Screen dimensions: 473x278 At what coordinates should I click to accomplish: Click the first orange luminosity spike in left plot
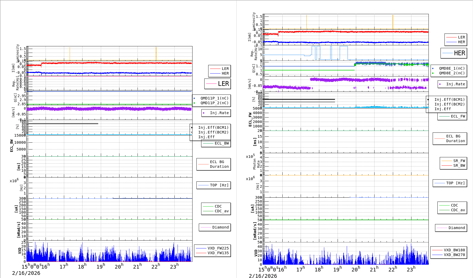70,54
